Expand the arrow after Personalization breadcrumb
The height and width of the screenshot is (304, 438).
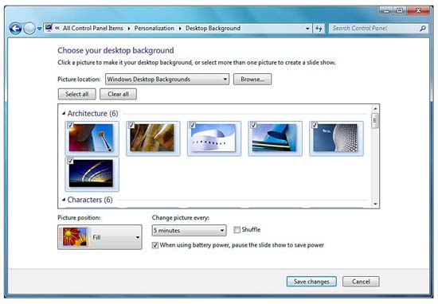tap(180, 29)
